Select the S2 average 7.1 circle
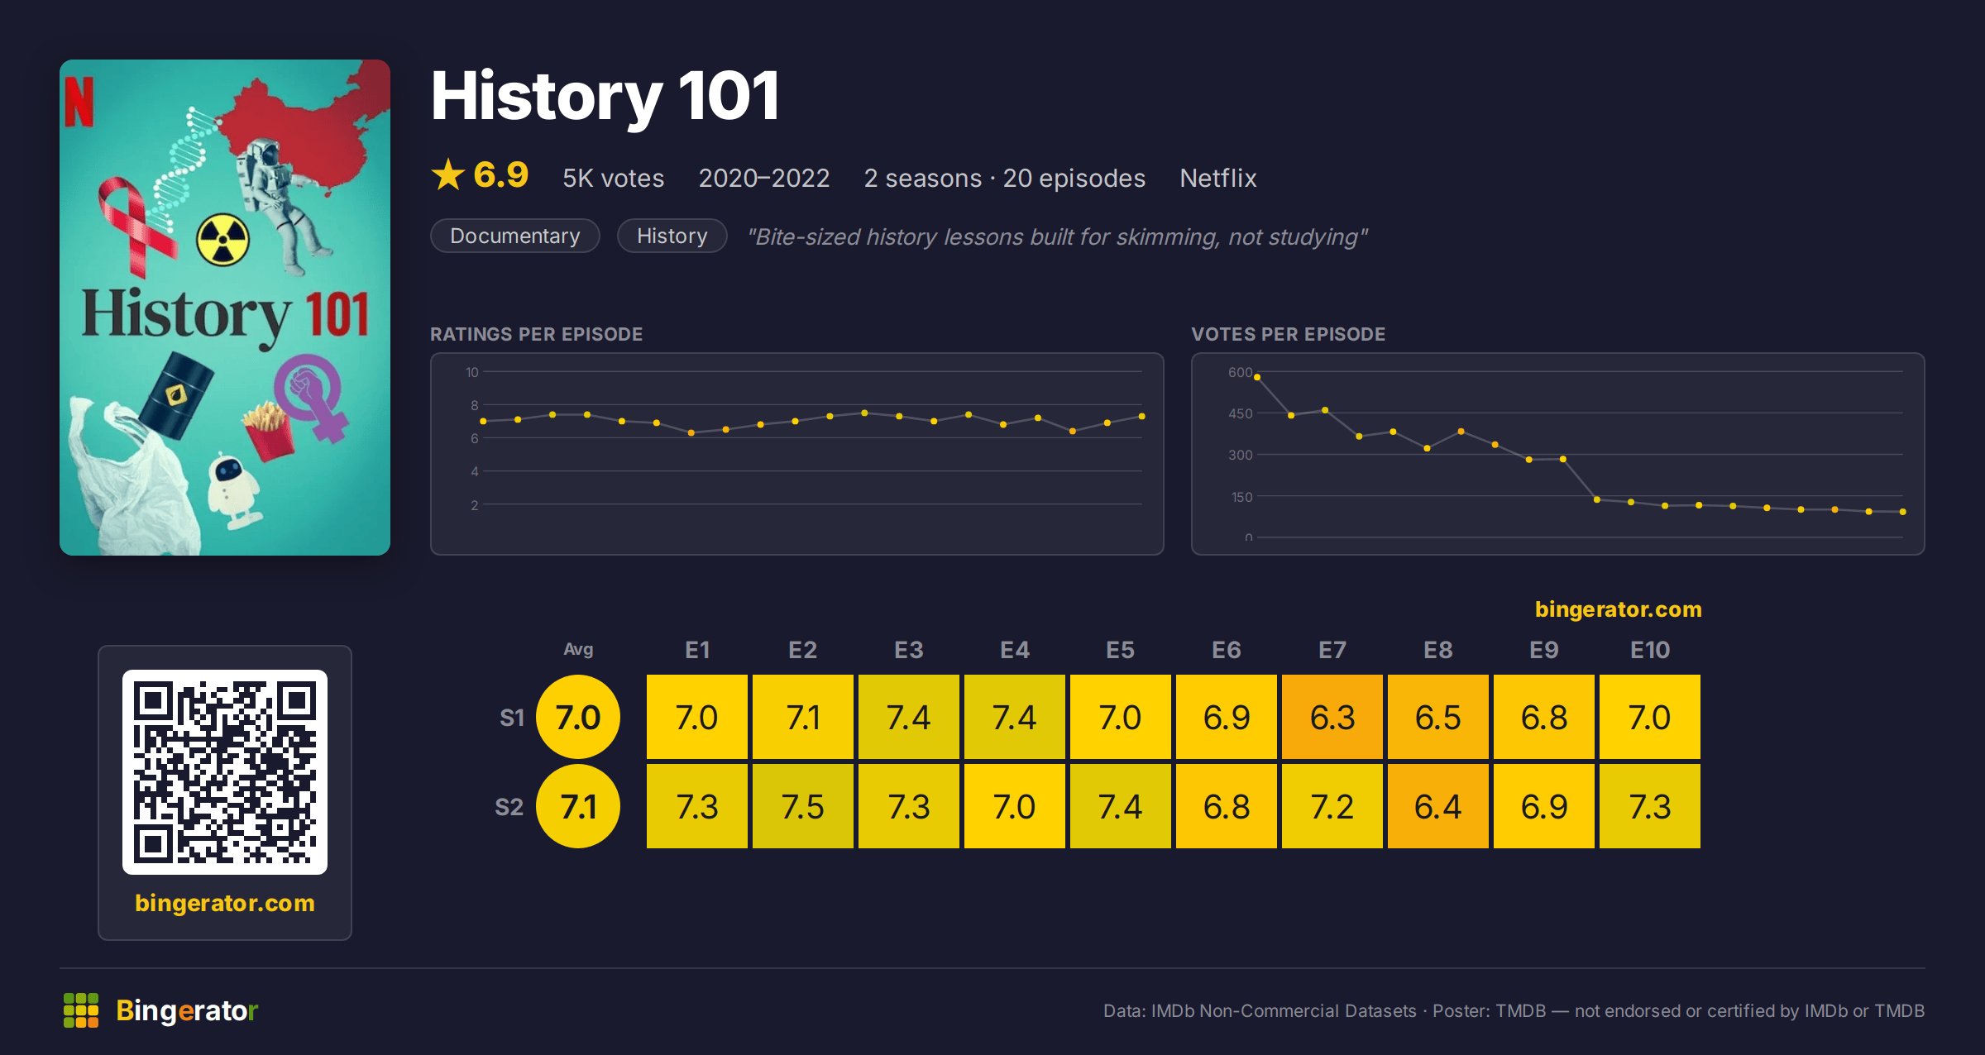 578,806
